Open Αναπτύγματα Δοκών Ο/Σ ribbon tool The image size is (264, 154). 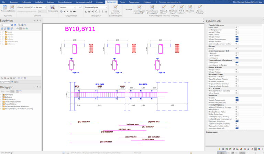[x=140, y=8]
